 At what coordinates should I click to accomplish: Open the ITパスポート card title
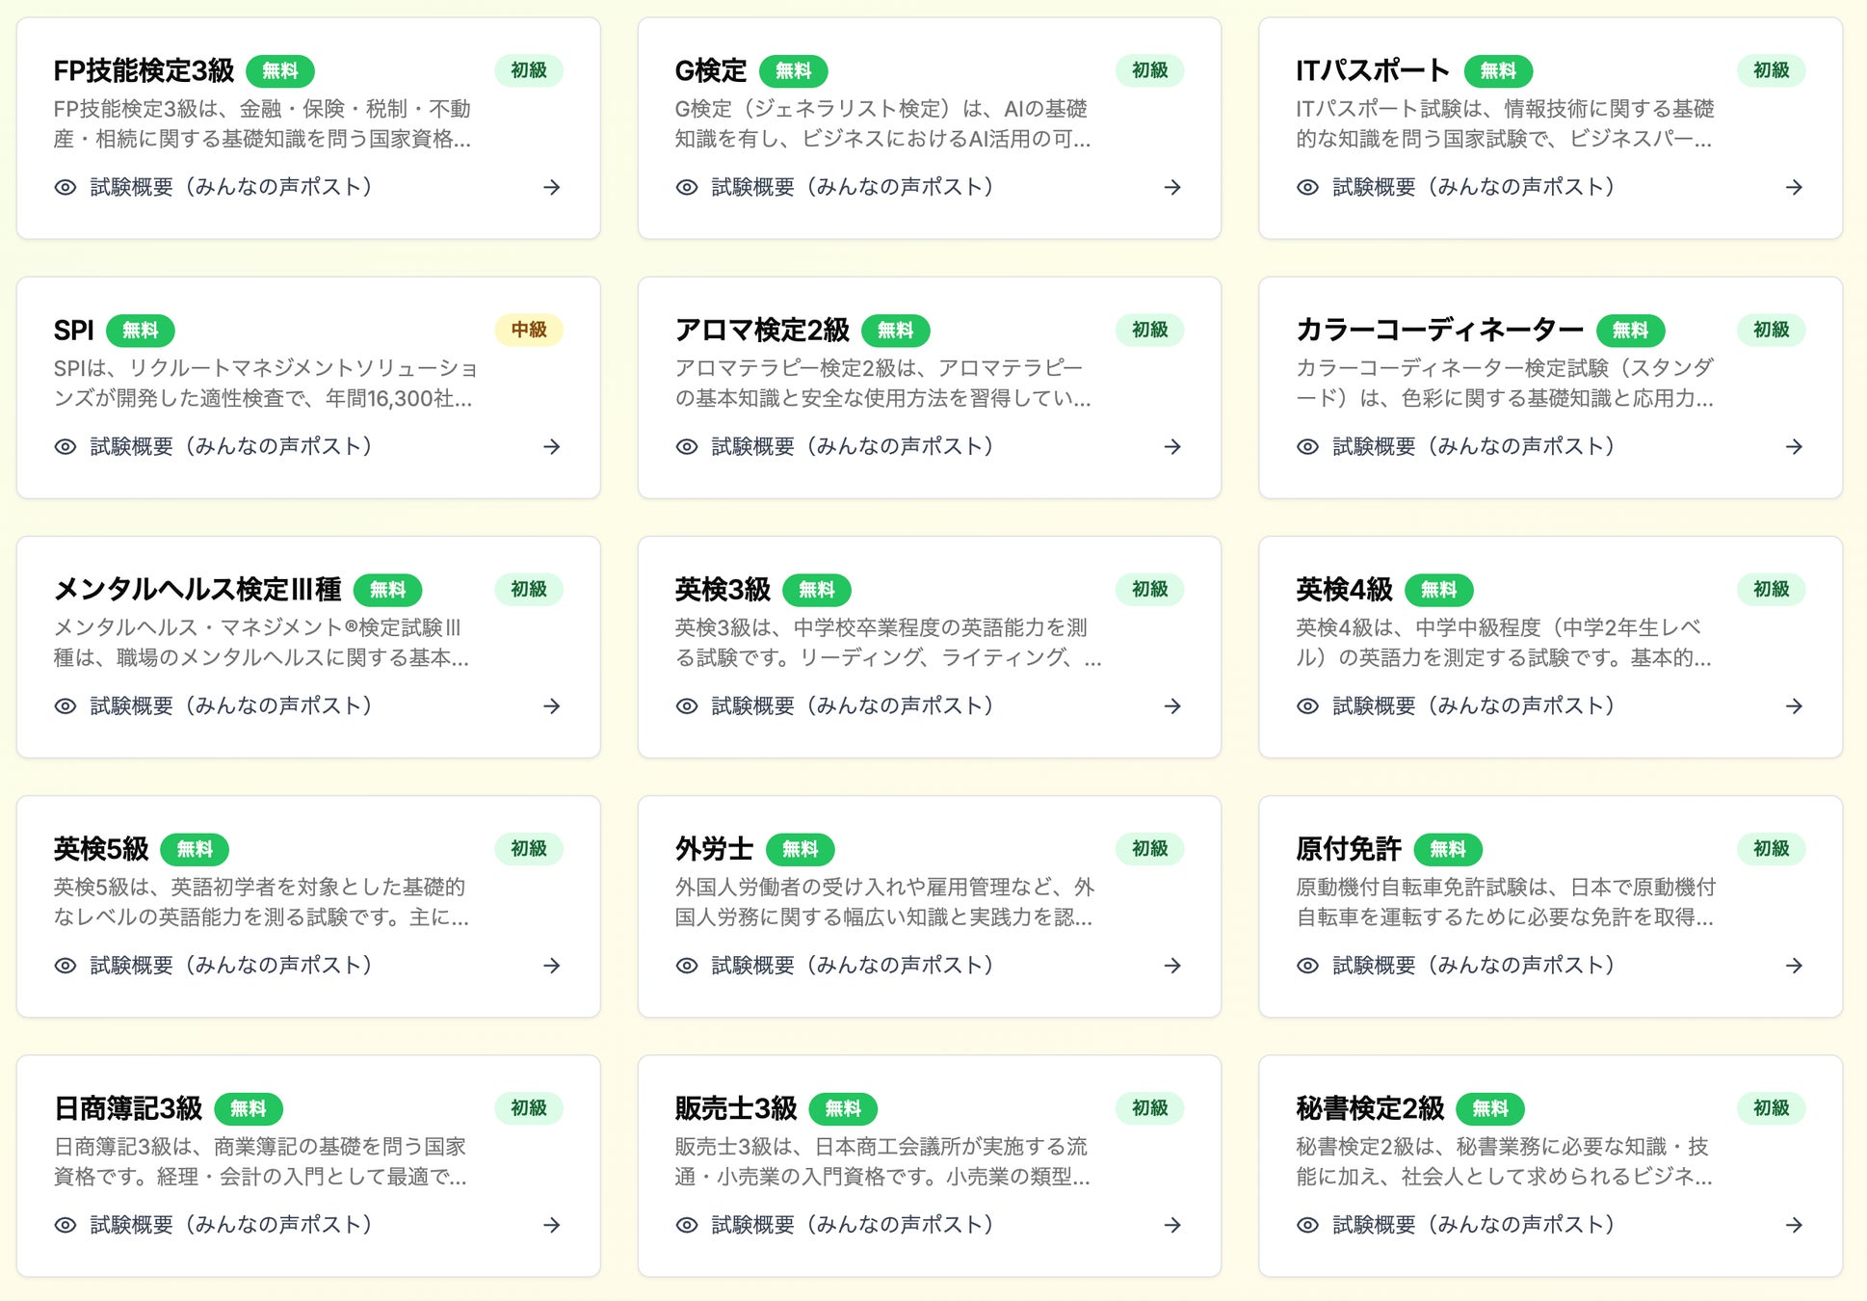pos(1372,70)
